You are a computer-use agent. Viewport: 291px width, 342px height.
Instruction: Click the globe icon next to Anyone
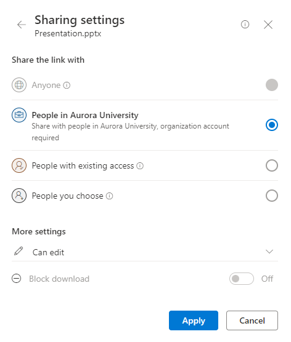(x=19, y=85)
